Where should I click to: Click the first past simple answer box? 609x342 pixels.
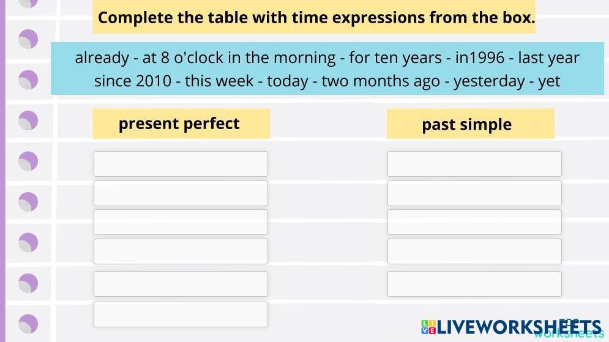pos(474,164)
